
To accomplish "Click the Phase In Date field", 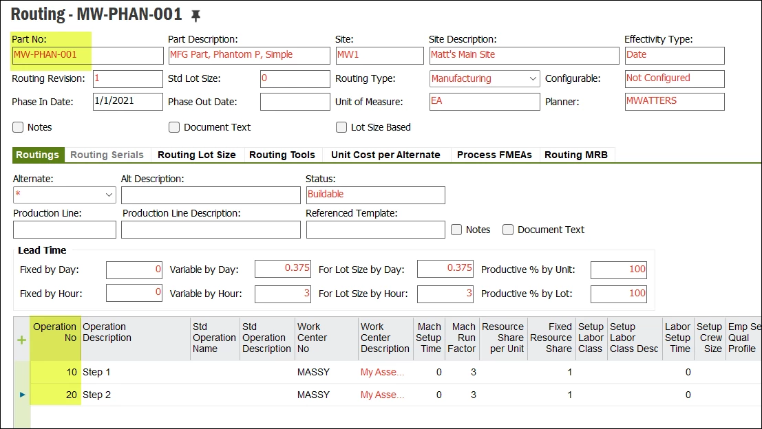I will (128, 102).
